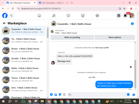Open the Breeze 4 Beds 2 Baths chat
This screenshot has width=139, height=104.
click(23, 50)
